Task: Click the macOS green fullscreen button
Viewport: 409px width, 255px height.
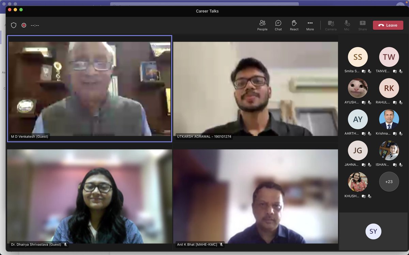Action: pyautogui.click(x=21, y=10)
